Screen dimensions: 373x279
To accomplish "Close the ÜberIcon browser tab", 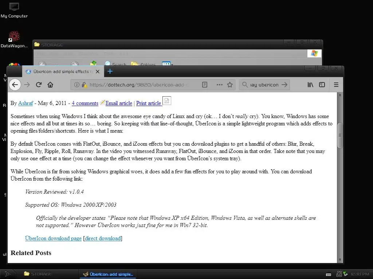I will point(98,72).
